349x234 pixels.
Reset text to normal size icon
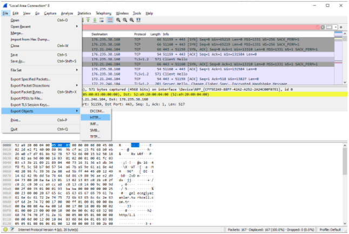pos(131,20)
